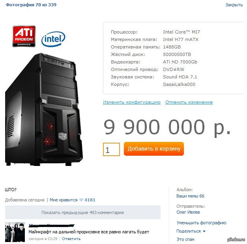The width and height of the screenshot is (247, 244).
Task: Open sender Олег Ивлев's profile
Action: [188, 212]
